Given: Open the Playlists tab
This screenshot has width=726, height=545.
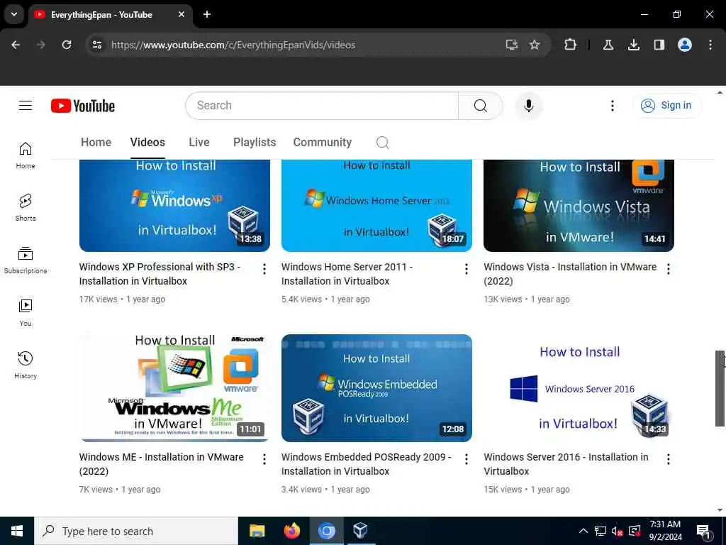Looking at the screenshot, I should 255,142.
